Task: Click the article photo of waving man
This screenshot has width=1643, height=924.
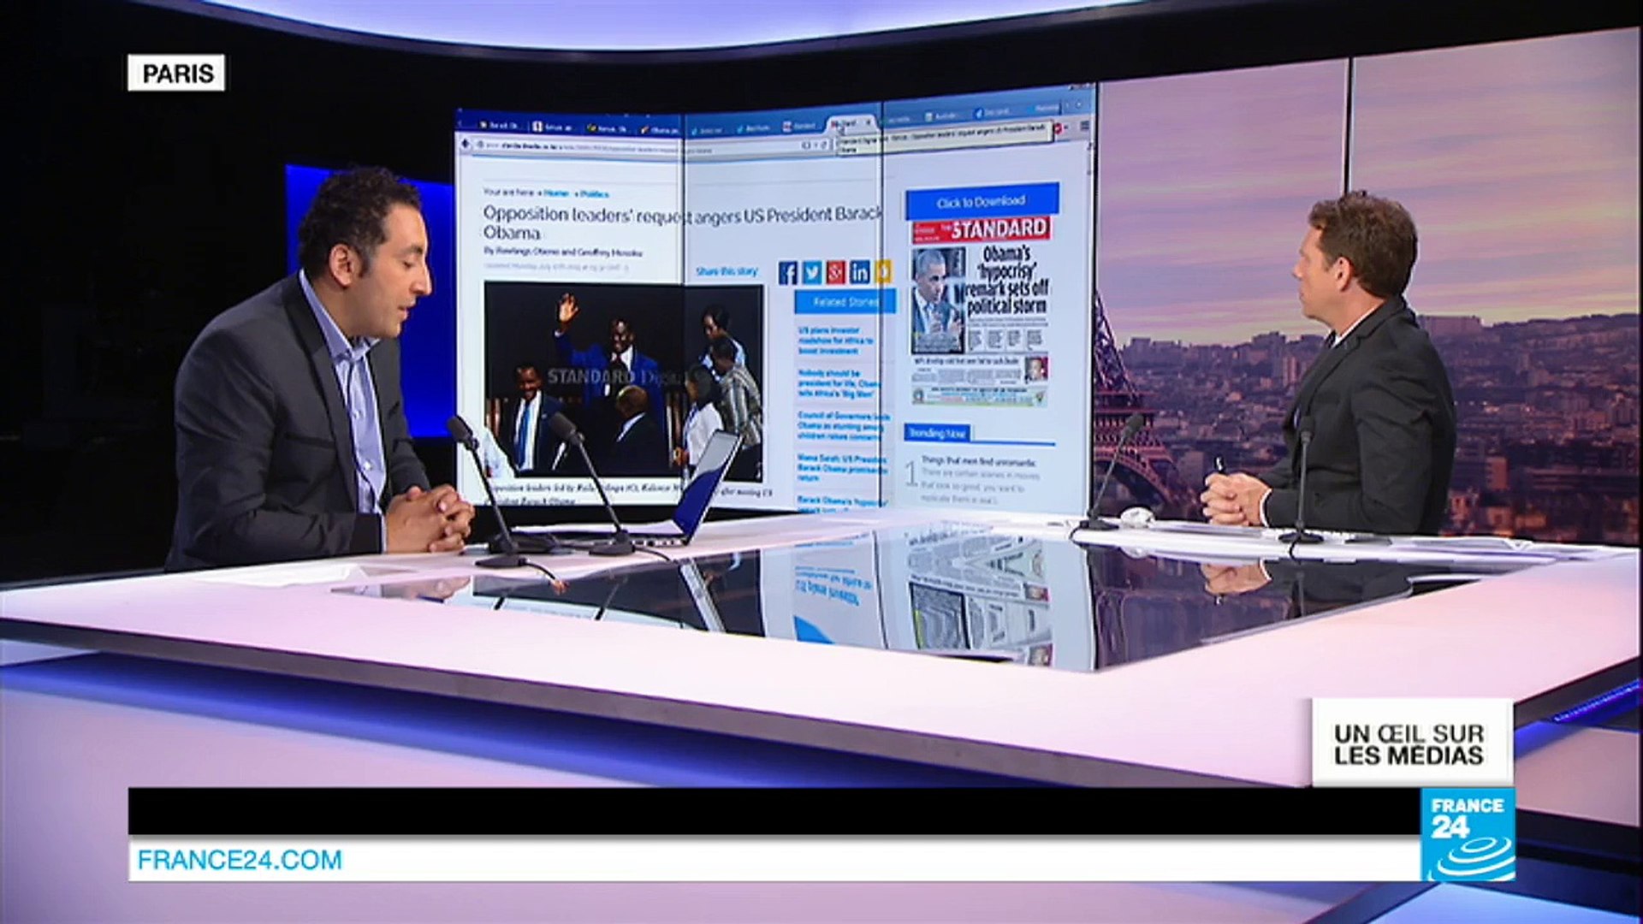Action: tap(623, 381)
